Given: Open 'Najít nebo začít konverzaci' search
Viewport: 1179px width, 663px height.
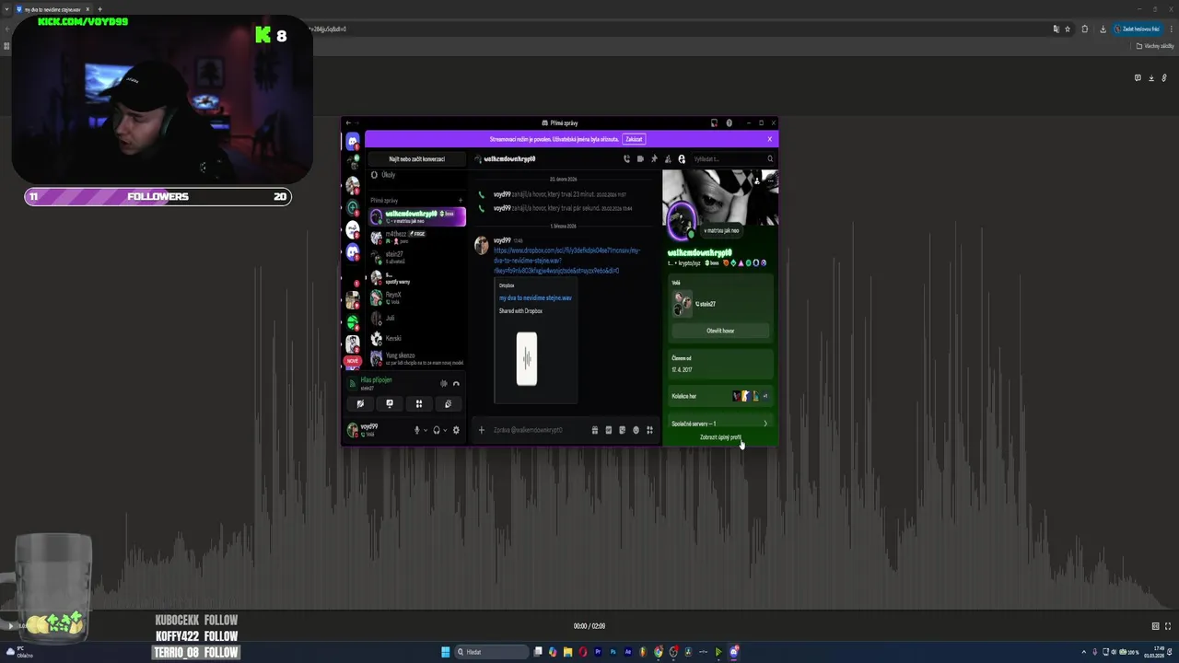Looking at the screenshot, I should 416,159.
